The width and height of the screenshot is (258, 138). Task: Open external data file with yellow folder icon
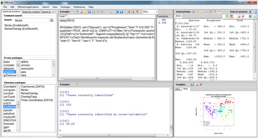[202, 12]
